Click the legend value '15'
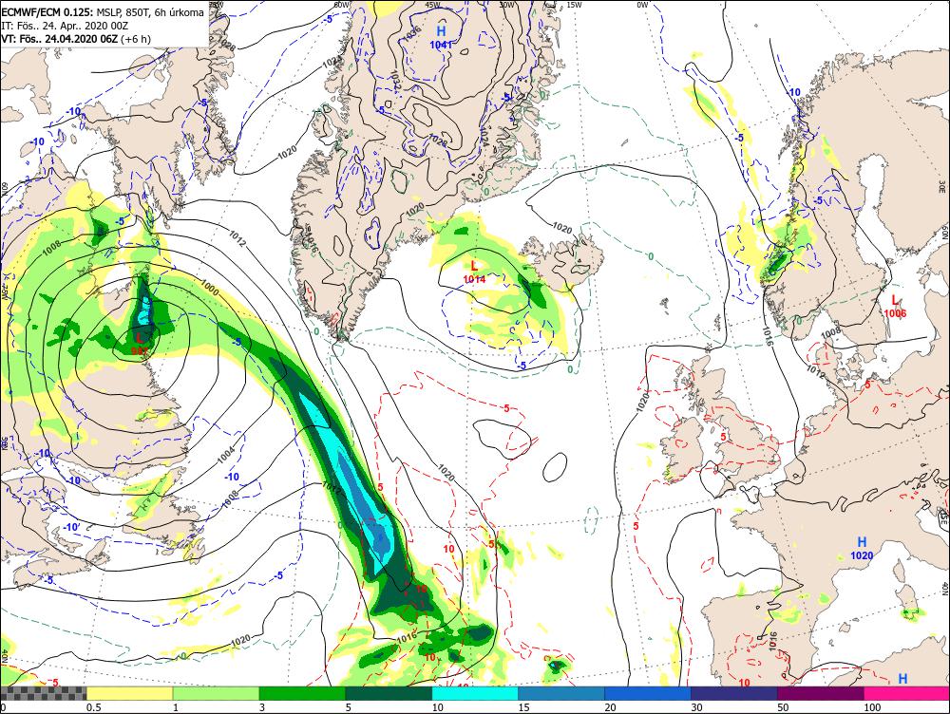The height and width of the screenshot is (714, 950). tap(524, 707)
